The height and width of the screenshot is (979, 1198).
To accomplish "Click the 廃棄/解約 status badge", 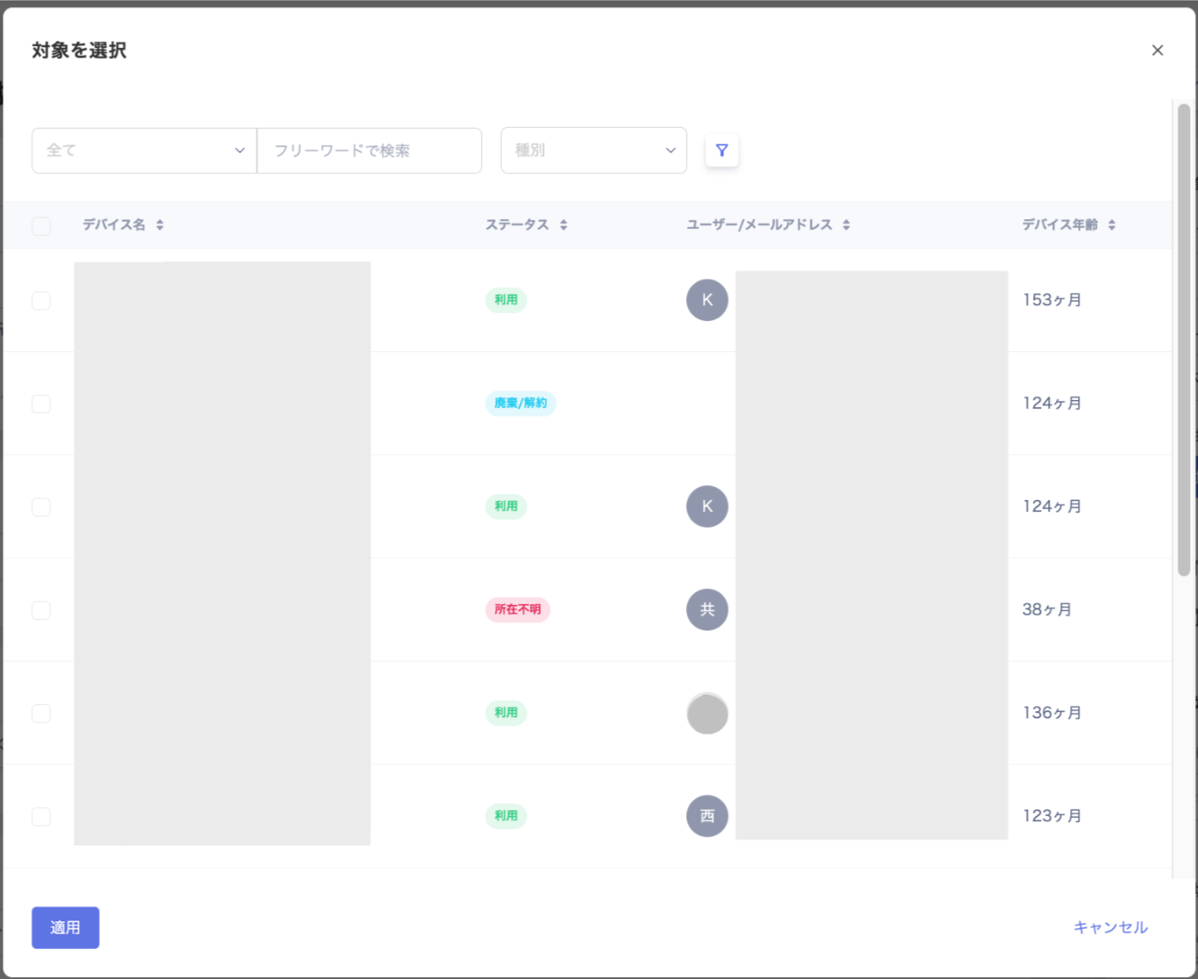I will pyautogui.click(x=521, y=403).
